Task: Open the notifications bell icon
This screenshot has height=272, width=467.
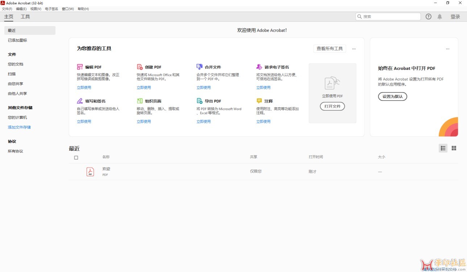Action: tap(439, 17)
